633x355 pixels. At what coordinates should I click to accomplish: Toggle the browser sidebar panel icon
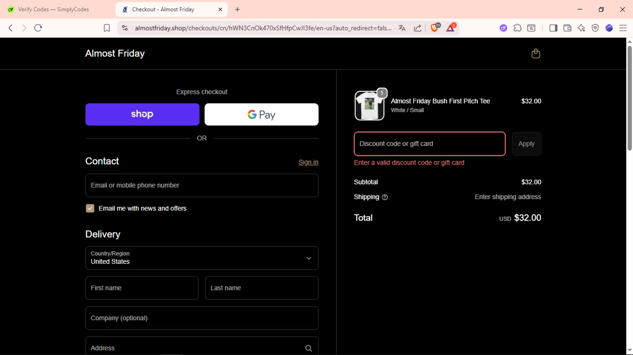click(x=553, y=28)
